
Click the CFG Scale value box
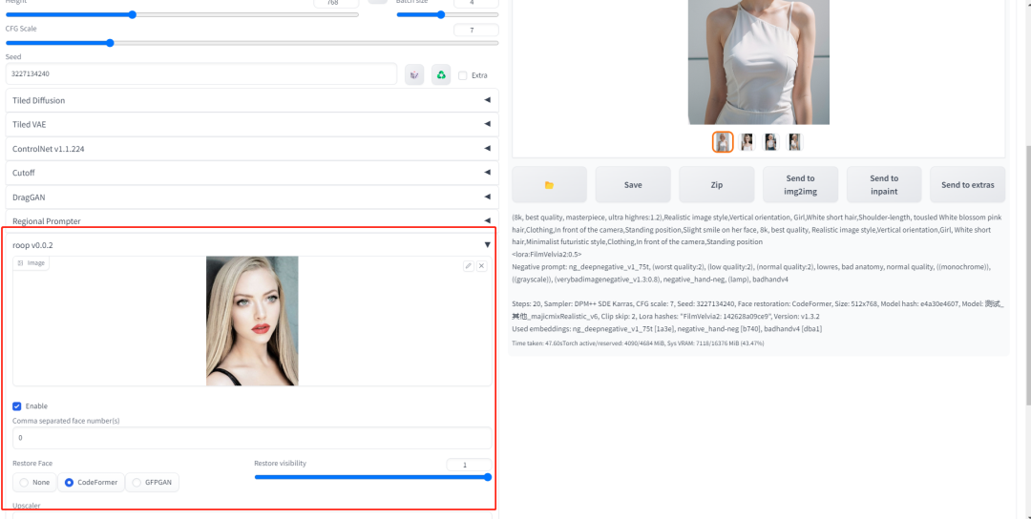[476, 31]
